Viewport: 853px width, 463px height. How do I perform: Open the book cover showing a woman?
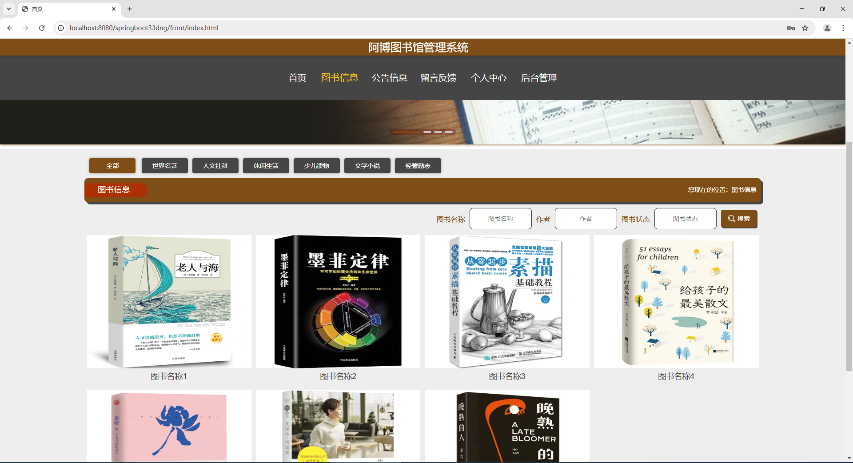(x=338, y=427)
